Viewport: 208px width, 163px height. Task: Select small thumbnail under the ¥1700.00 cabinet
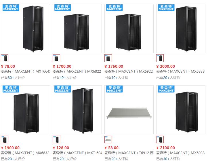pyautogui.click(x=56, y=58)
